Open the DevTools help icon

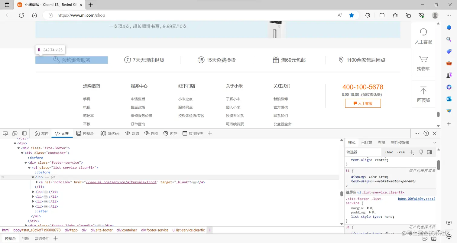point(426,133)
